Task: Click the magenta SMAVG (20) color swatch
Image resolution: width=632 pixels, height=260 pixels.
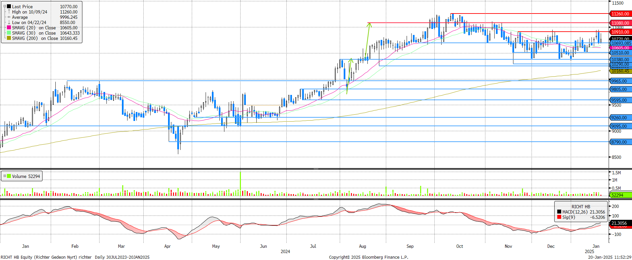Action: pos(9,28)
